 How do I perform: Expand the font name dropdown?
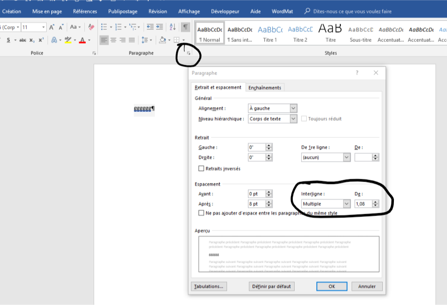18,27
